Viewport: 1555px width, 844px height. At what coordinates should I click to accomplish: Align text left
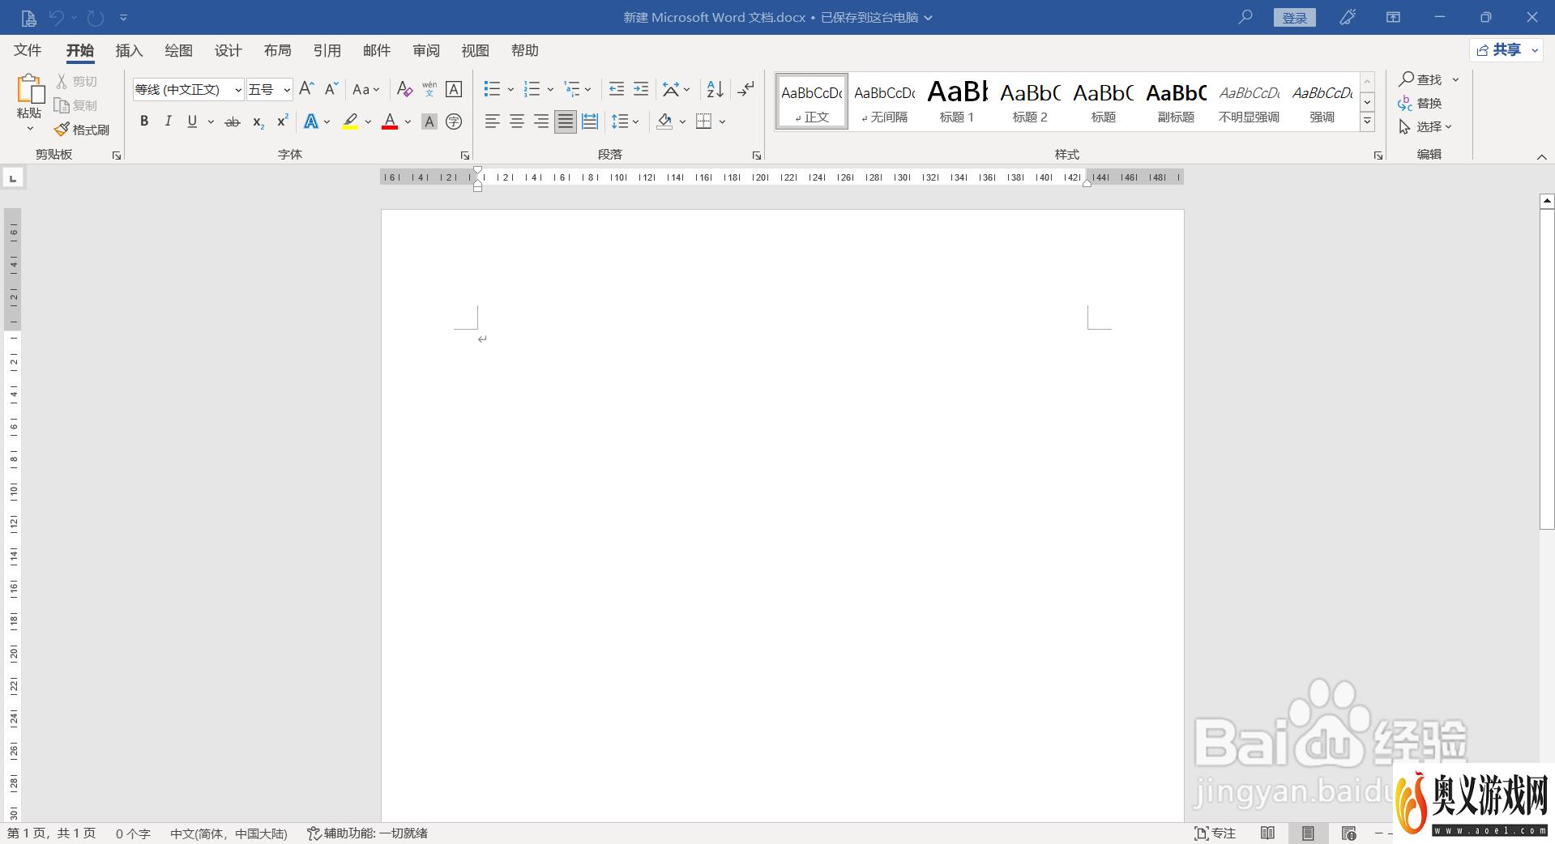pyautogui.click(x=492, y=121)
